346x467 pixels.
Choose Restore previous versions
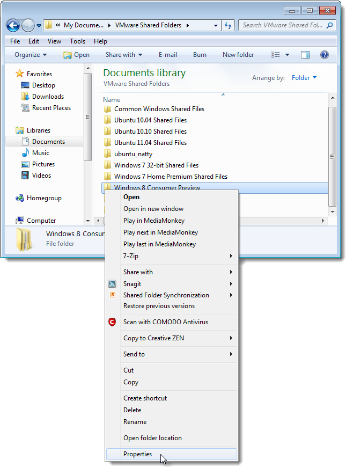[x=172, y=306]
